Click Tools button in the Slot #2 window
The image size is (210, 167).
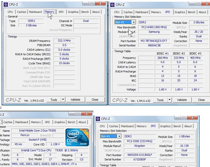(x=160, y=100)
